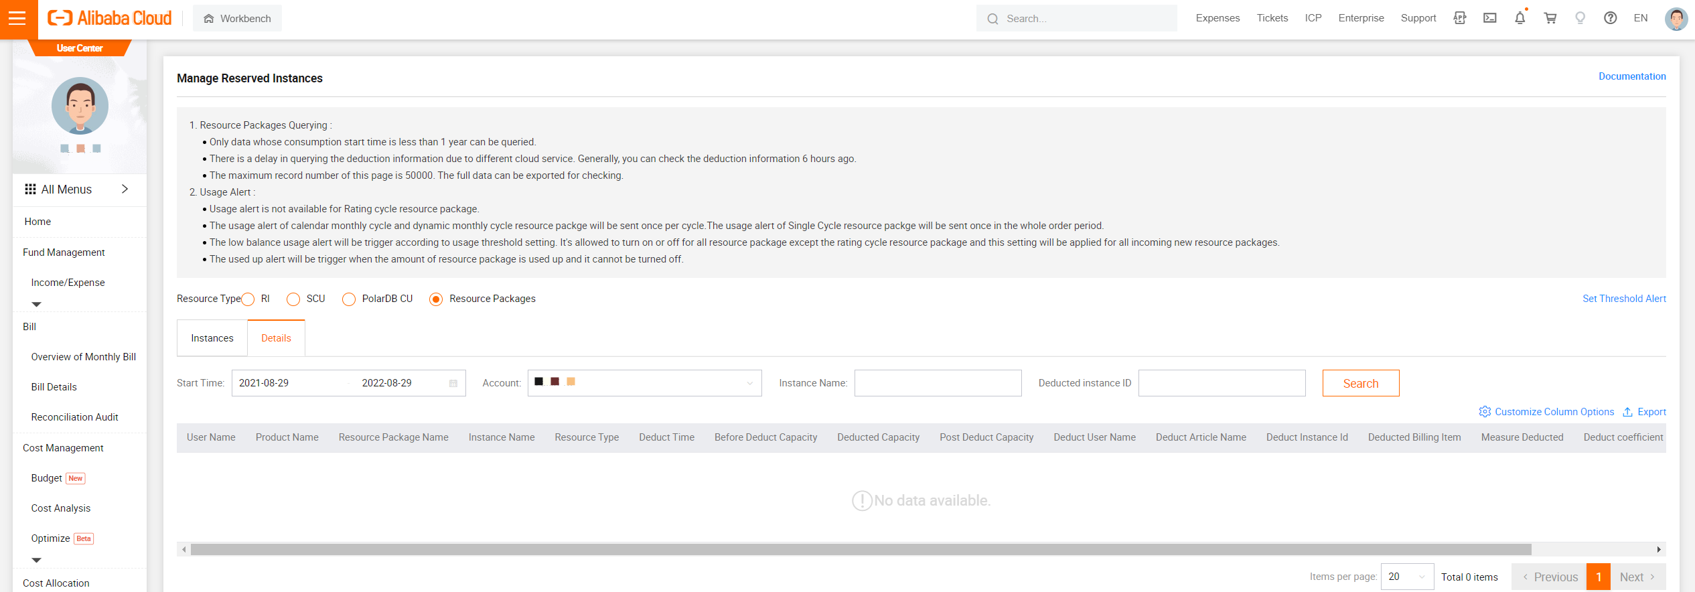Screen dimensions: 1695x592
Task: Switch language via EN
Action: [x=1641, y=18]
